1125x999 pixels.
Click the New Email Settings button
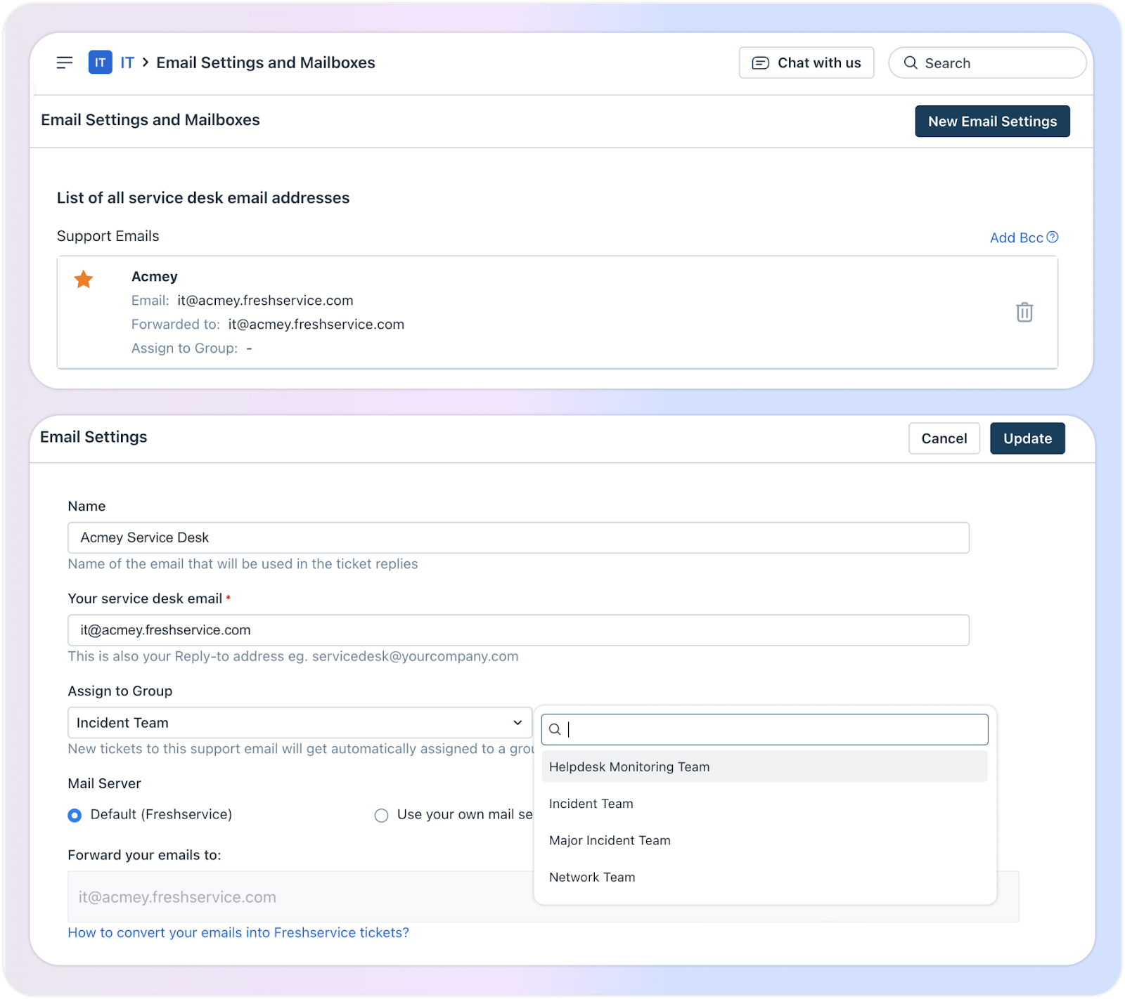click(x=992, y=121)
